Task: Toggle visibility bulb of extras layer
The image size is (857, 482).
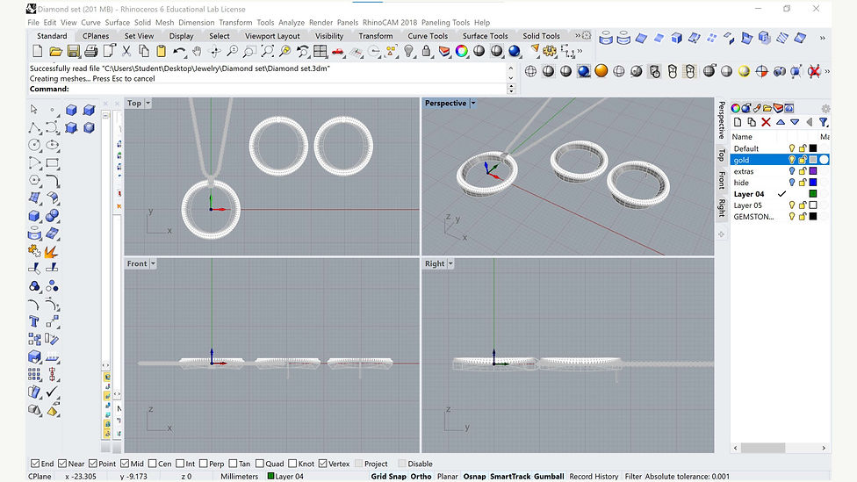Action: 791,171
